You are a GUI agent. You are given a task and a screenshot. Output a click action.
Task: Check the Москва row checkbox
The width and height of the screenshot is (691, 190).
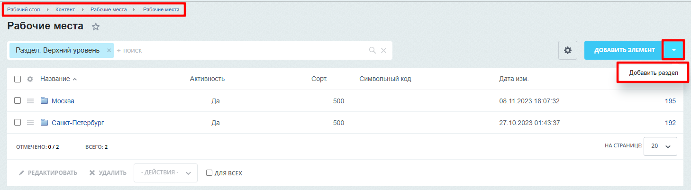18,100
